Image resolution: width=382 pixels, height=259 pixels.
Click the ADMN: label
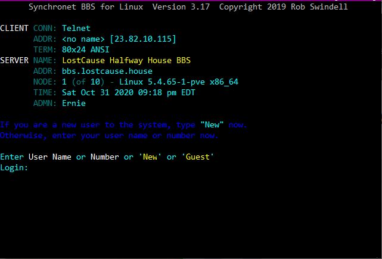click(45, 103)
